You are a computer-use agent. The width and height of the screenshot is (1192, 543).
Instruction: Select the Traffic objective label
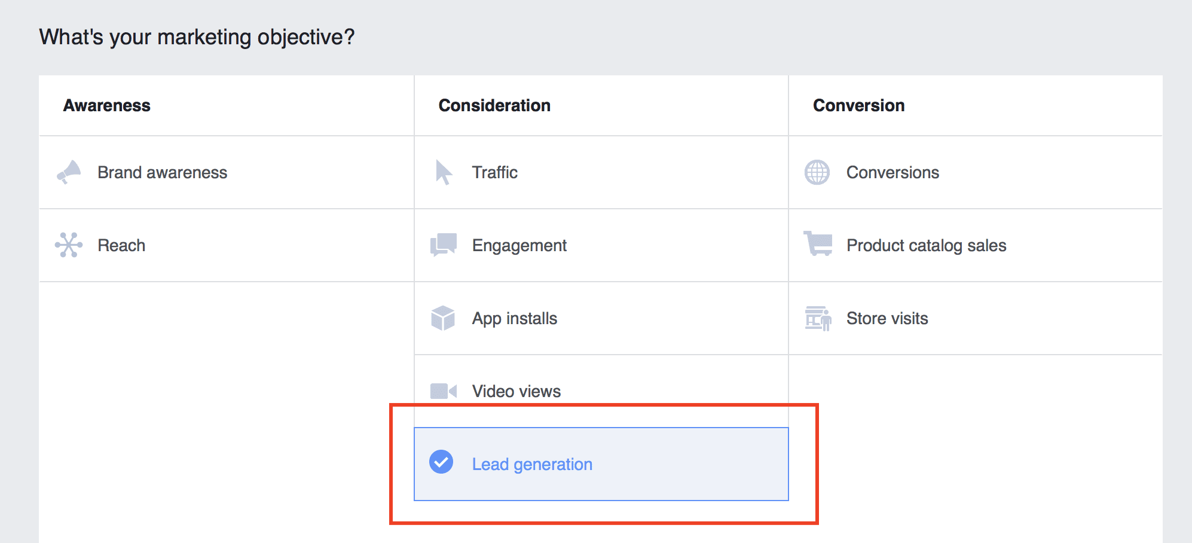[494, 173]
